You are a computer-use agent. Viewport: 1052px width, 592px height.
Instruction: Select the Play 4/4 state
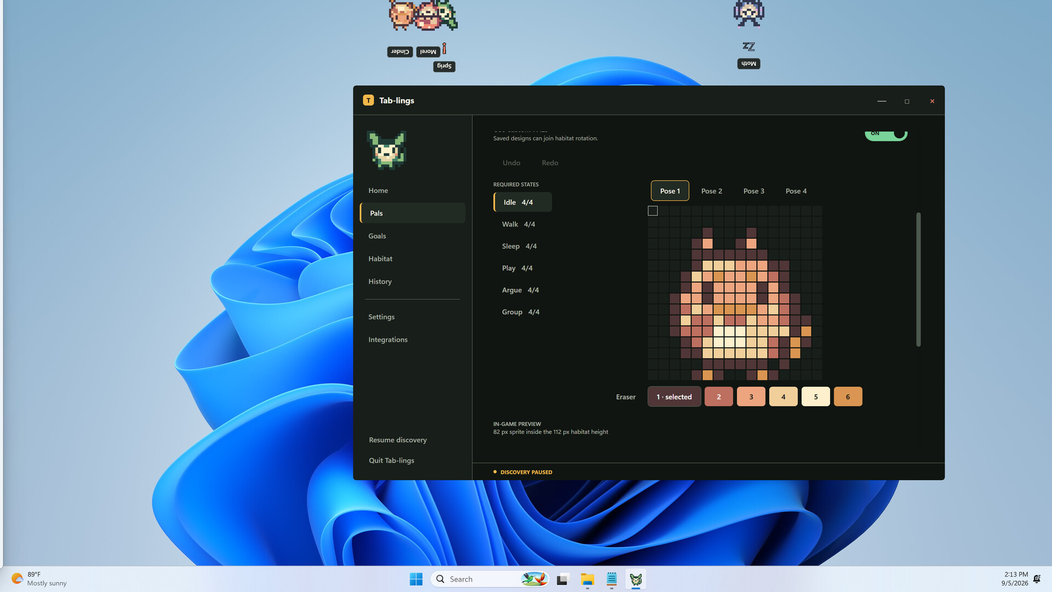(517, 268)
